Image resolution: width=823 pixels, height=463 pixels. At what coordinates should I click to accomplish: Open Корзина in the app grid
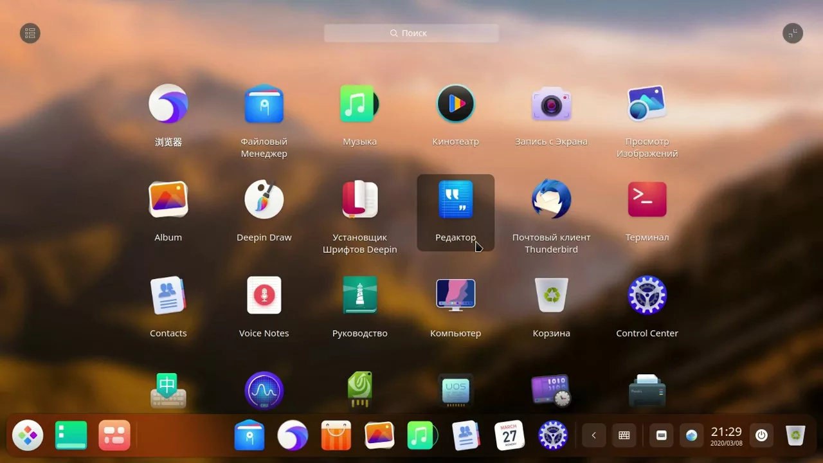coord(551,295)
